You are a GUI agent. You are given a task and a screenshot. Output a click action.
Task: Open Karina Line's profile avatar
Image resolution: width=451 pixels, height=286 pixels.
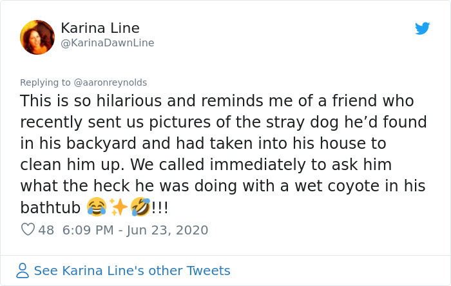[x=37, y=37]
